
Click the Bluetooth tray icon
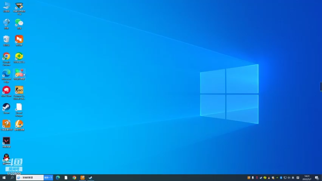point(281,178)
